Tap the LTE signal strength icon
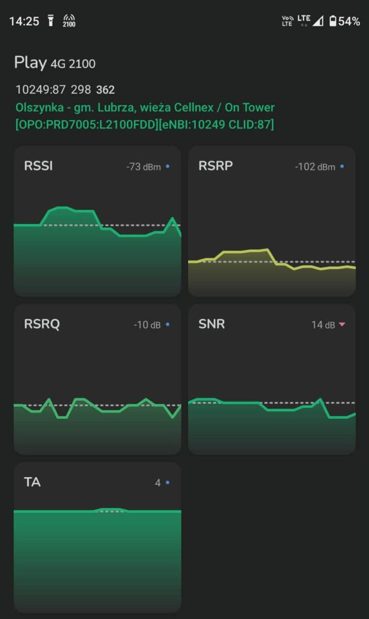Image resolution: width=369 pixels, height=619 pixels. pyautogui.click(x=311, y=21)
